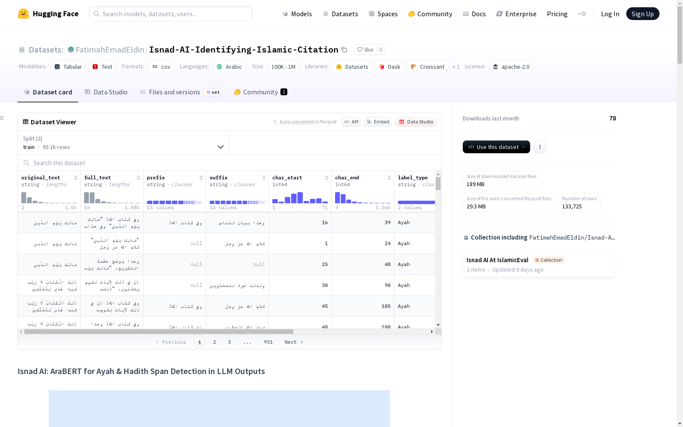
Task: Click the Datasets library tag
Action: [352, 67]
